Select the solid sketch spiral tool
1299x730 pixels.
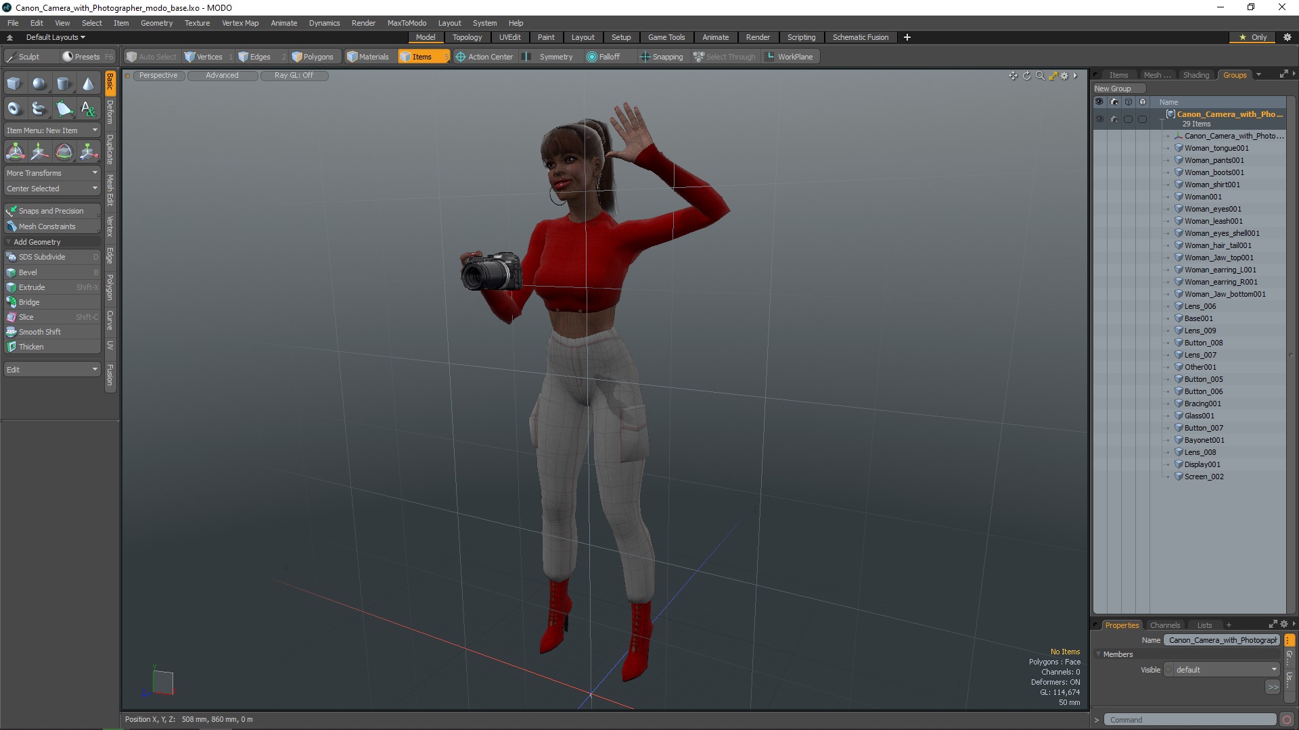(39, 108)
